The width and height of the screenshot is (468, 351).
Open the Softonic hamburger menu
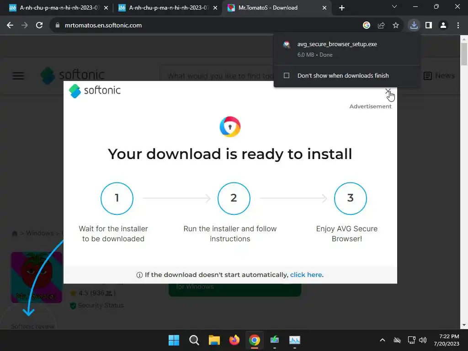coord(18,76)
